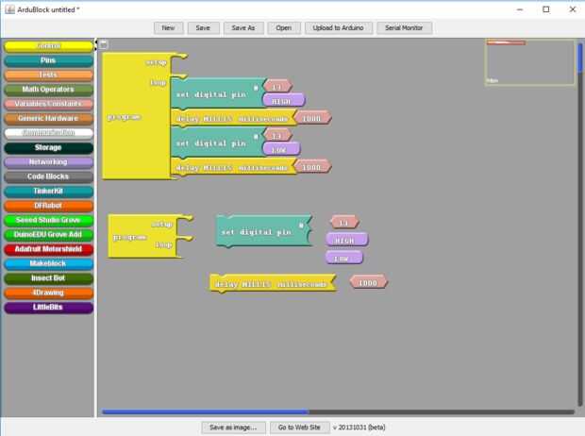Click Upload to Arduino
Screen dimensions: 585x436
(x=339, y=28)
